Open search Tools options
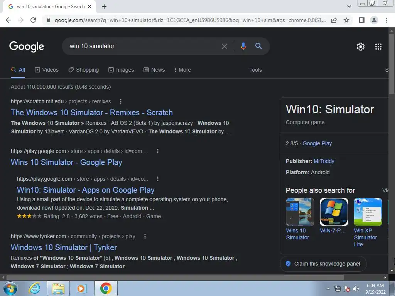Viewport: 395px width, 296px height. point(255,70)
